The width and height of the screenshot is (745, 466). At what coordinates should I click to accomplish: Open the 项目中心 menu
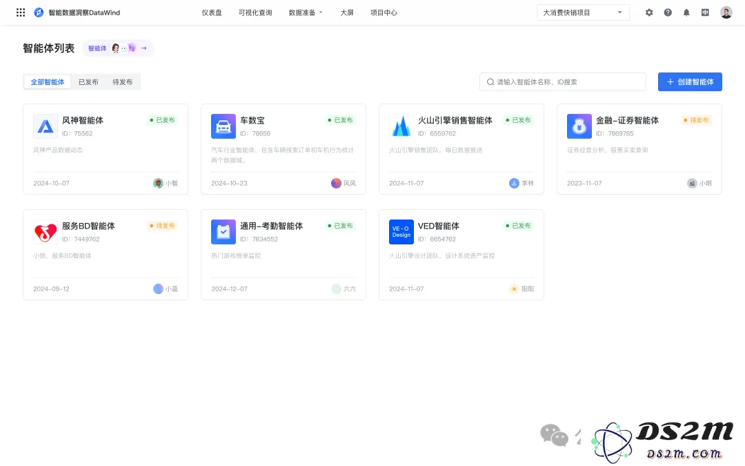pyautogui.click(x=384, y=12)
